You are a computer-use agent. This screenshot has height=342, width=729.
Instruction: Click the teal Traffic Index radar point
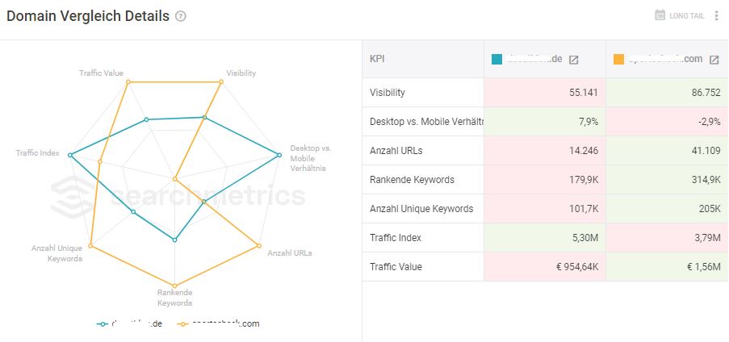(x=69, y=155)
